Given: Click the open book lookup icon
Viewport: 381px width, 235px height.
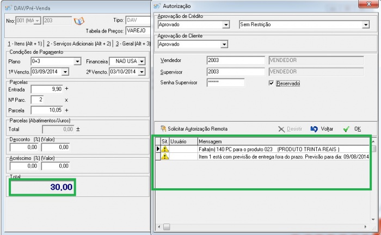Looking at the screenshot, I should point(79,21).
